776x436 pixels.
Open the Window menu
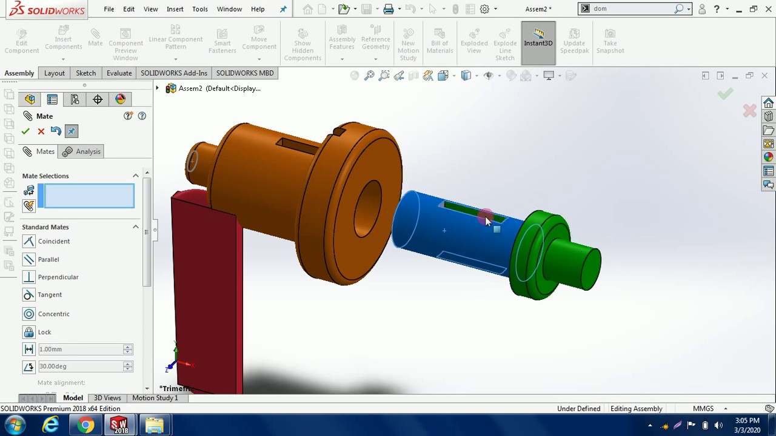point(229,9)
